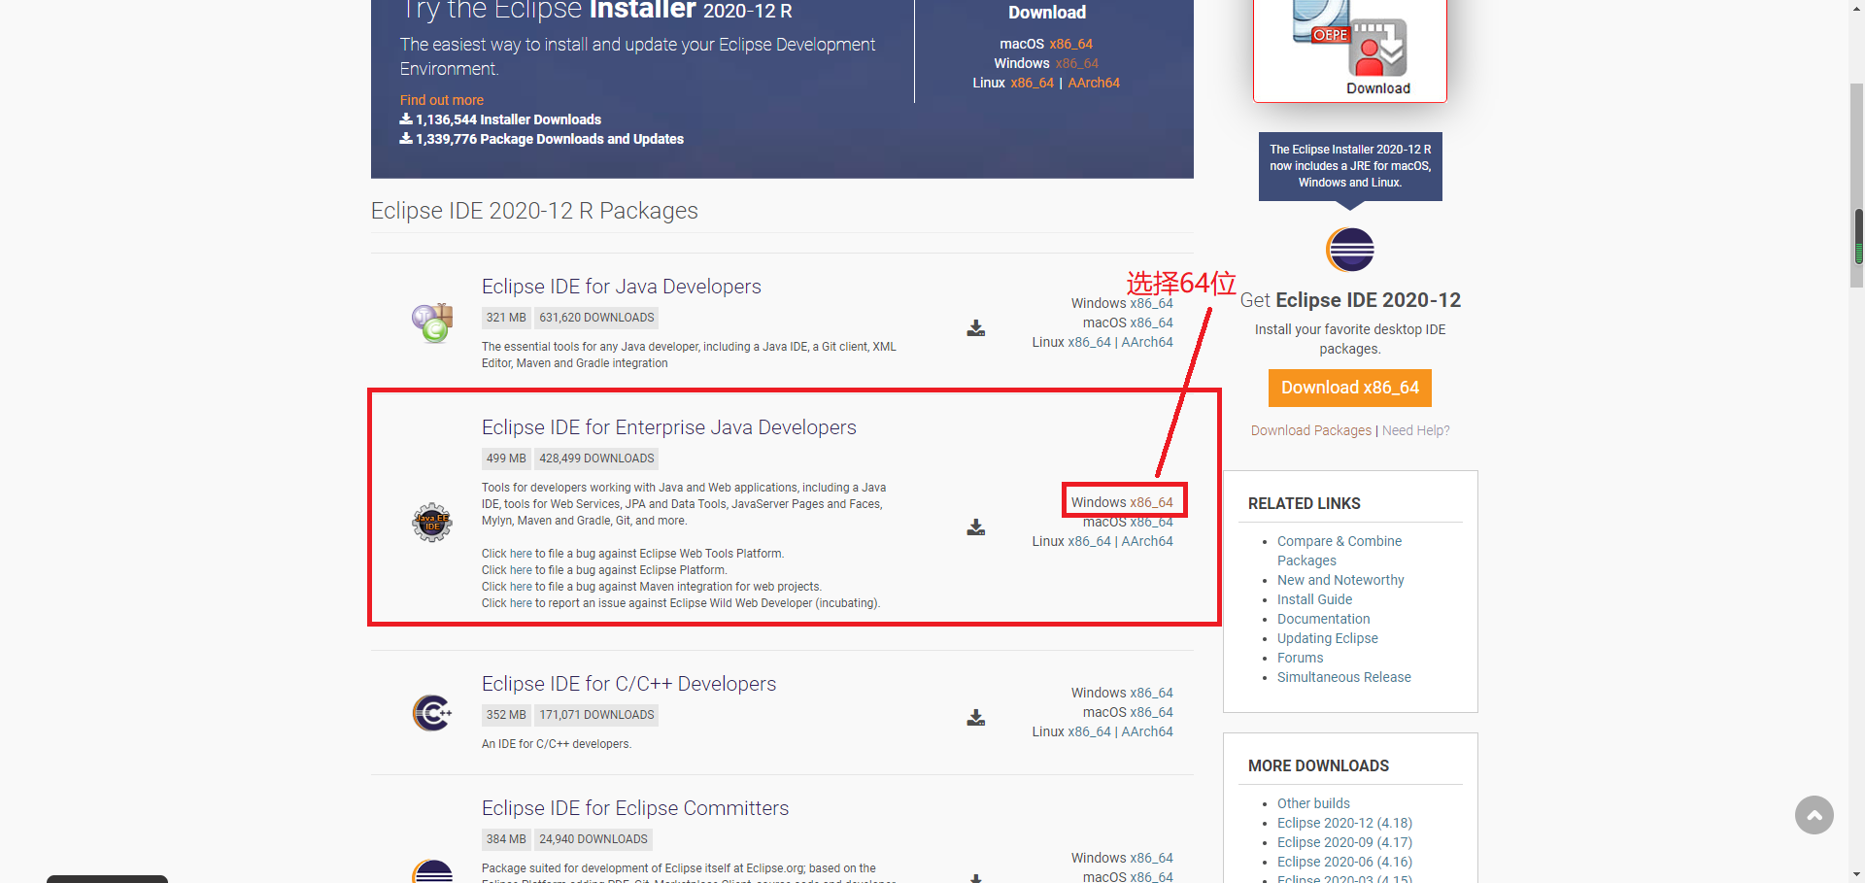Open Eclipse 2020-09 (4.17) downloads
The height and width of the screenshot is (883, 1865).
tap(1344, 842)
